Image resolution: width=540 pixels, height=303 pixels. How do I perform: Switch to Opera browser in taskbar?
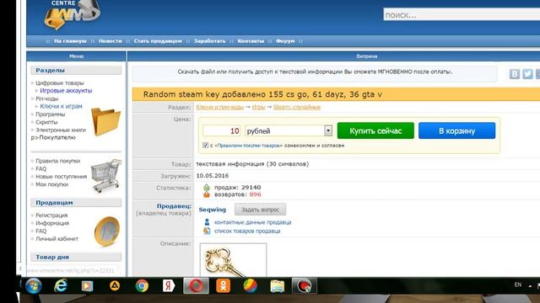pos(196,286)
